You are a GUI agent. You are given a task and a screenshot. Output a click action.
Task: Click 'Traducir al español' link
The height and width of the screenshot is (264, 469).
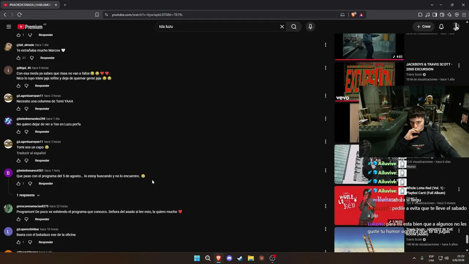(x=31, y=153)
